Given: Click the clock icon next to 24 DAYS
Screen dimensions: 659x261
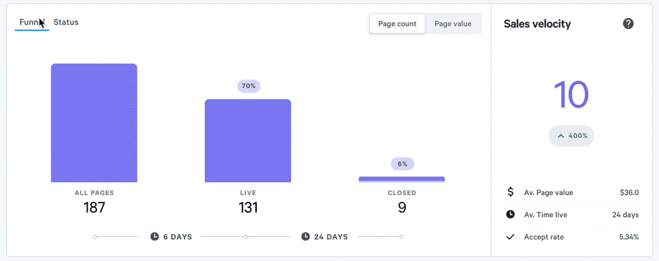Looking at the screenshot, I should pos(305,237).
